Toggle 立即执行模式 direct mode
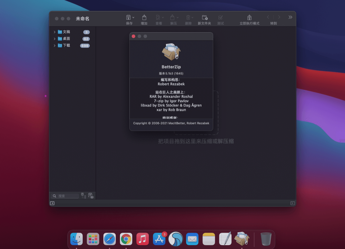 (x=249, y=18)
